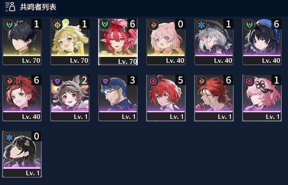Click glacio snowflake icon on last row card
288x185 pixels.
[x=9, y=137]
